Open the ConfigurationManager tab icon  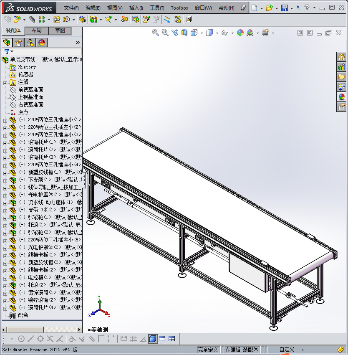pos(30,42)
